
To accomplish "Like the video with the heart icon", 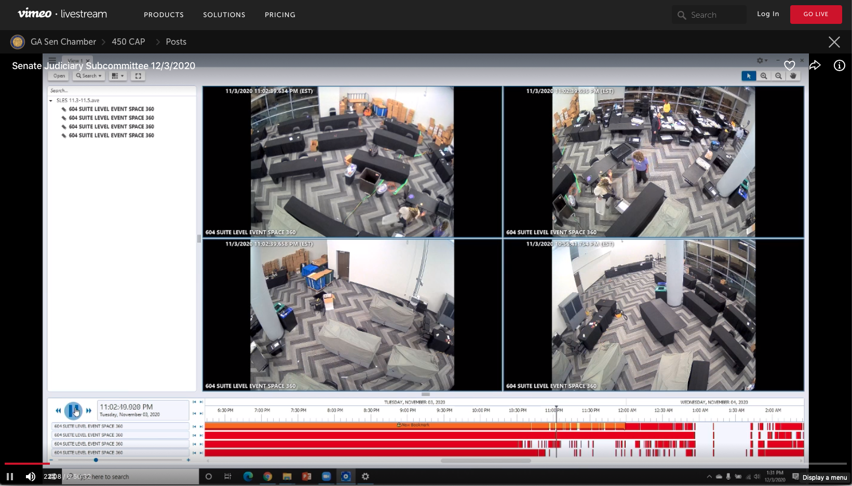I will [789, 65].
